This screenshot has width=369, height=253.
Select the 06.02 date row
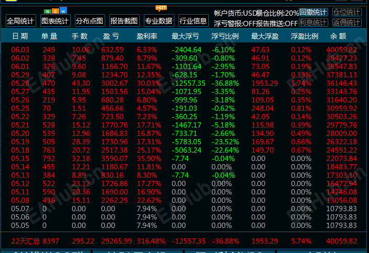pyautogui.click(x=184, y=58)
